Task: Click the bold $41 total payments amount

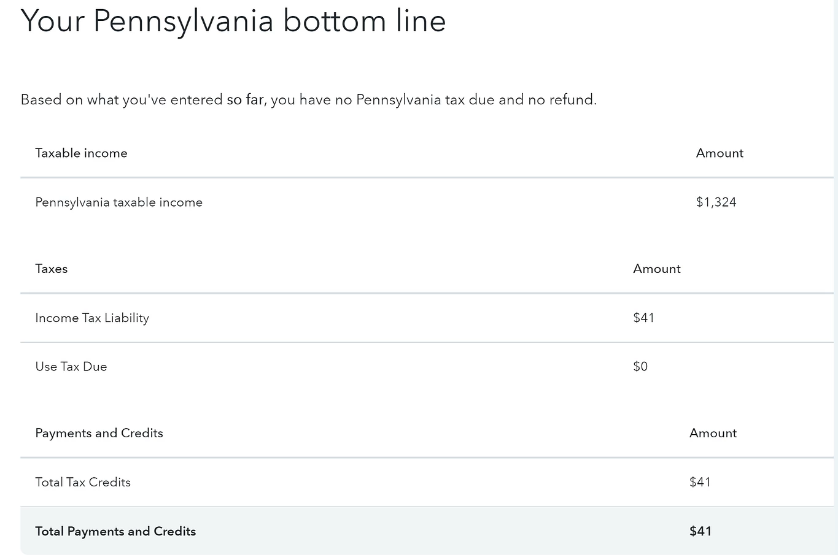Action: [700, 531]
